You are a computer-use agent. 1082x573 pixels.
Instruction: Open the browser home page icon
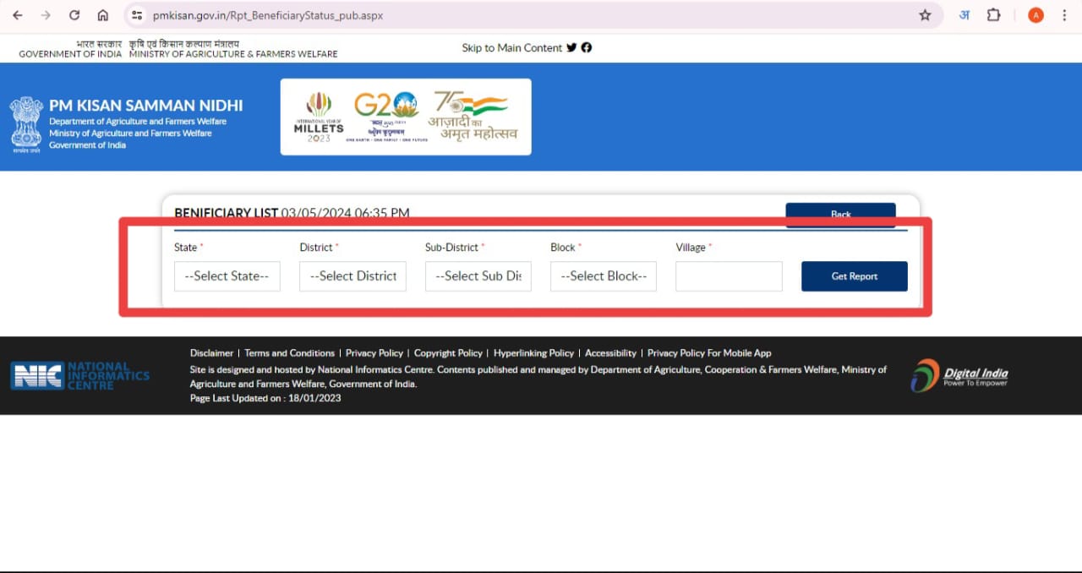pyautogui.click(x=102, y=15)
